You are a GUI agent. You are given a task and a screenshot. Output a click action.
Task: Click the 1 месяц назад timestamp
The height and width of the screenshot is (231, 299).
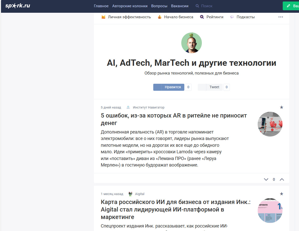coord(112,194)
